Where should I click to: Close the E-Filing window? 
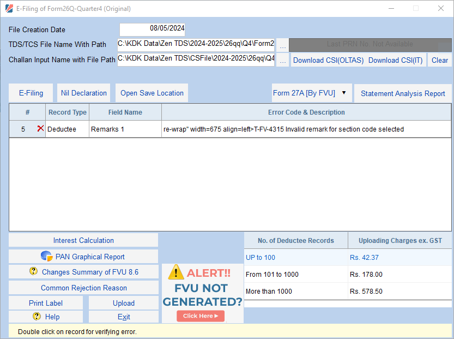(441, 8)
